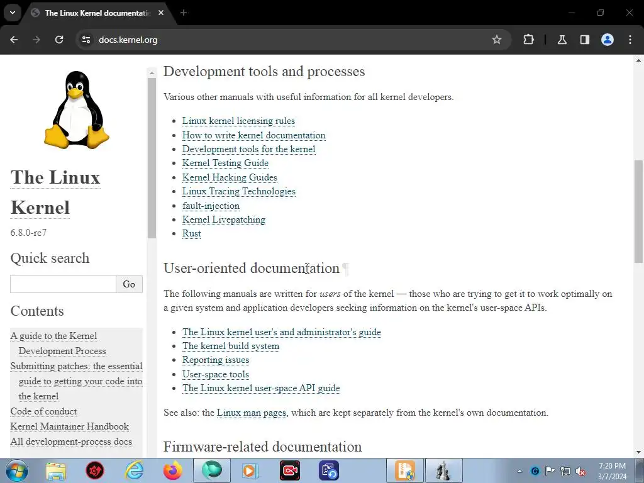Open the tab search dropdown arrow

click(13, 13)
